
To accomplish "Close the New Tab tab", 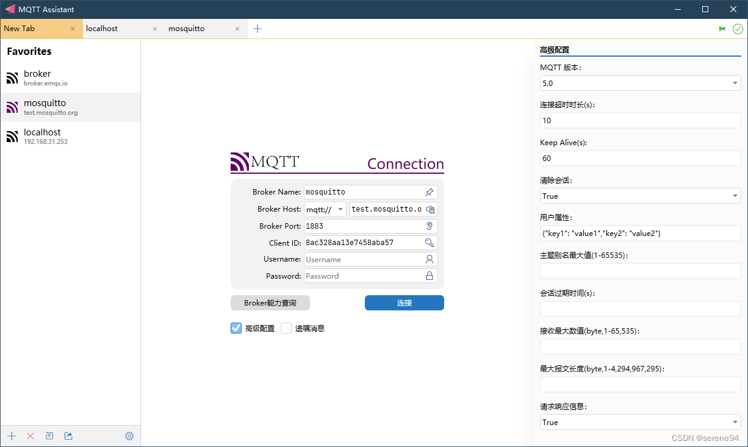I will tap(73, 29).
